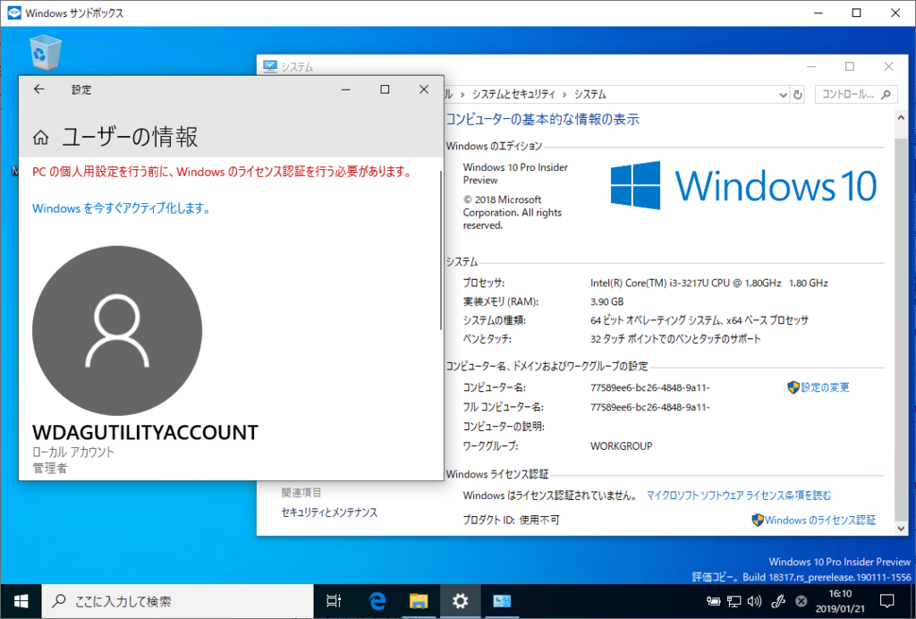Select システム breadcrumb in address bar

pyautogui.click(x=590, y=94)
